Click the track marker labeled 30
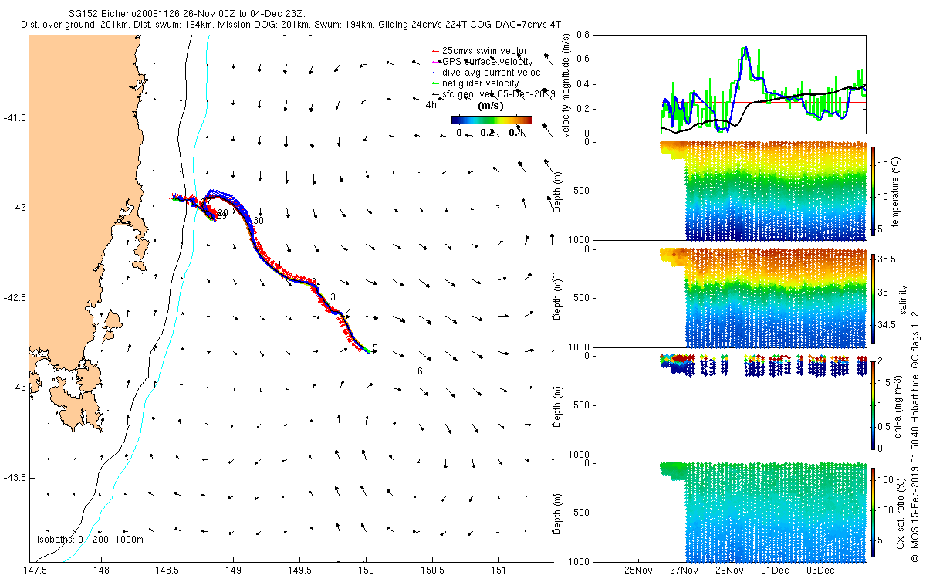926x579 pixels. [x=259, y=221]
